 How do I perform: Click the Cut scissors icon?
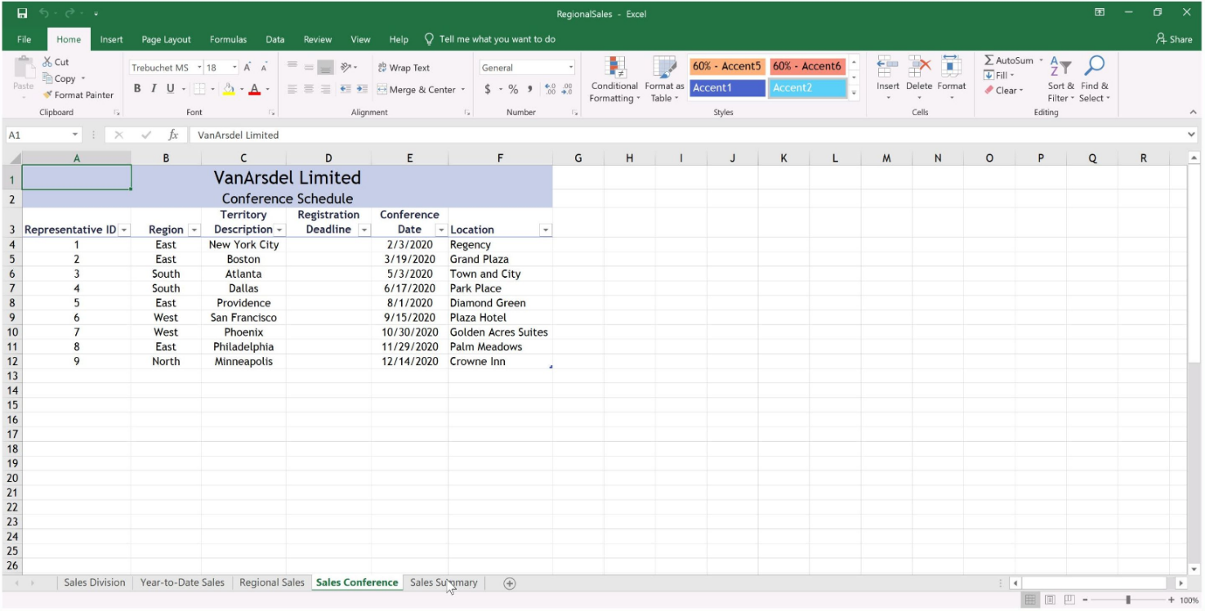pos(48,62)
